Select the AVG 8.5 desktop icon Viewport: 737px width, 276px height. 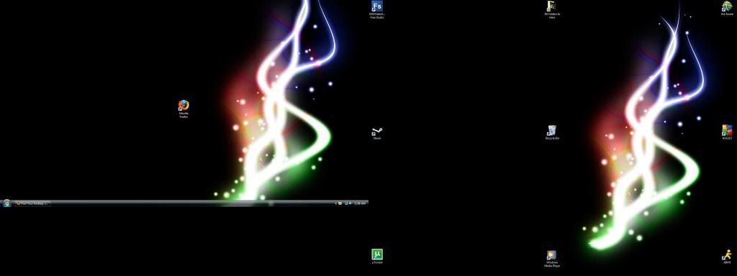(727, 131)
